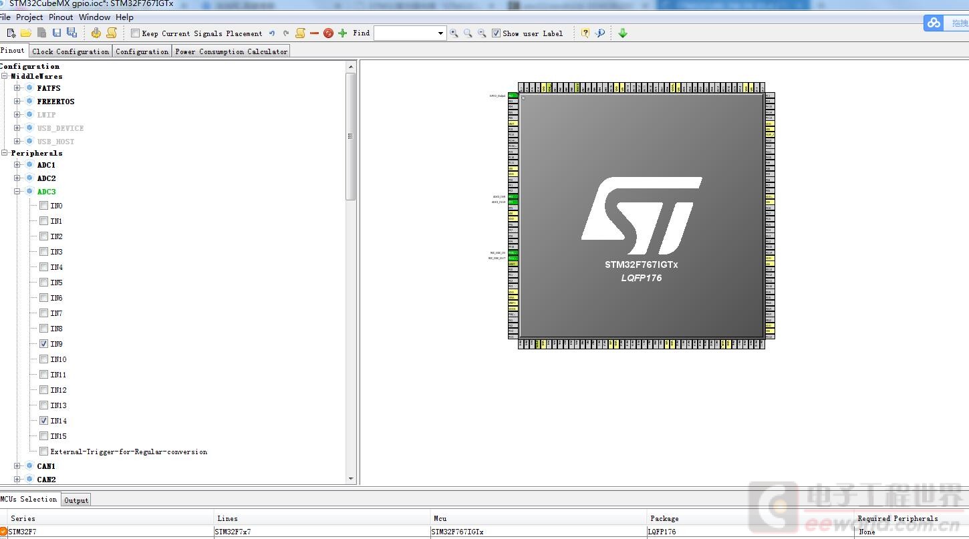Open the Project menu
The width and height of the screenshot is (969, 539).
[x=29, y=17]
